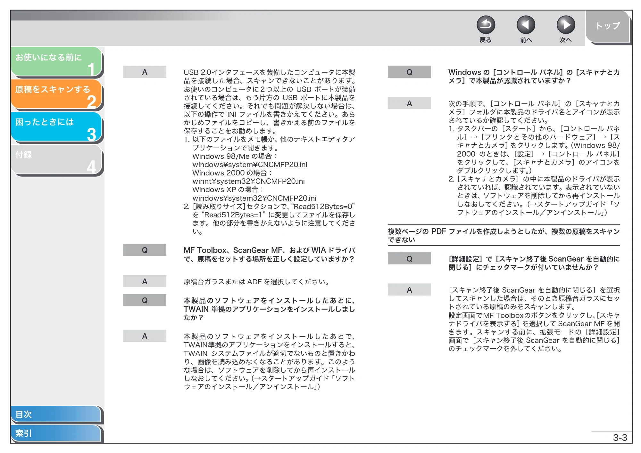Click the text Windows 98/Me の場合
This screenshot has width=641, height=453.
[234, 156]
